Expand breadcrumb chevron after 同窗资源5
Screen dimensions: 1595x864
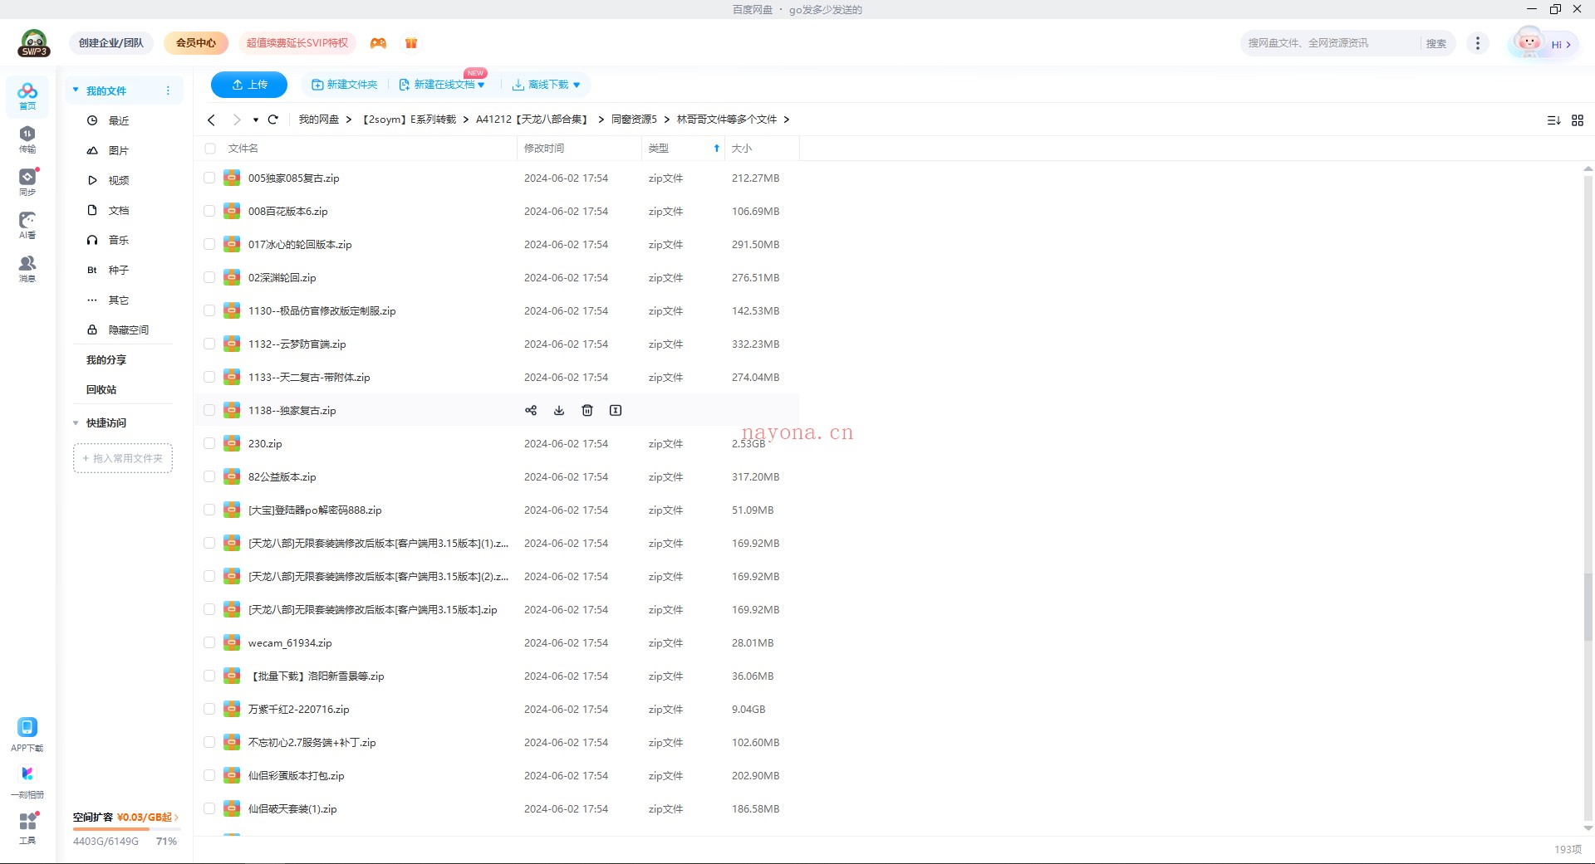click(666, 120)
